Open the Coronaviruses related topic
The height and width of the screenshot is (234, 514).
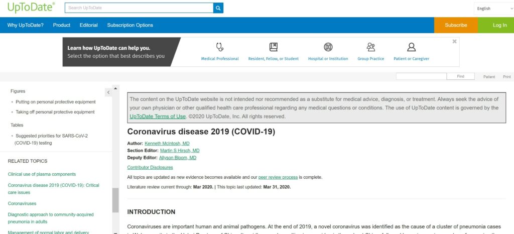coord(22,203)
